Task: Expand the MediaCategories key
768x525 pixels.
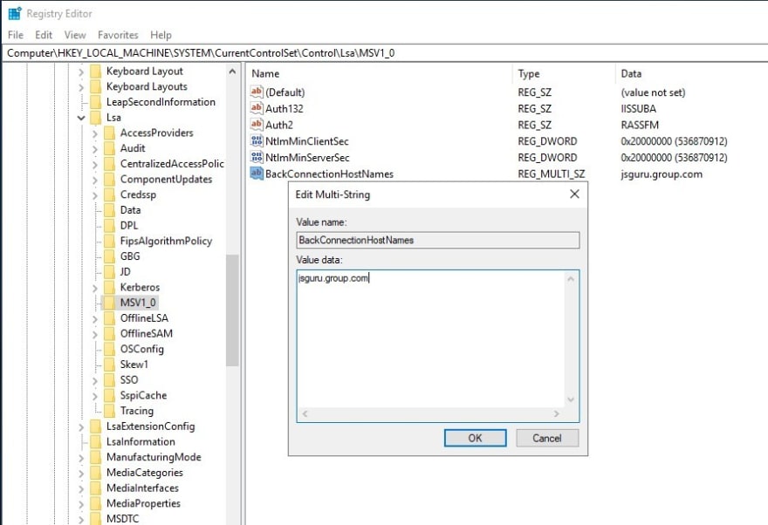Action: point(81,474)
